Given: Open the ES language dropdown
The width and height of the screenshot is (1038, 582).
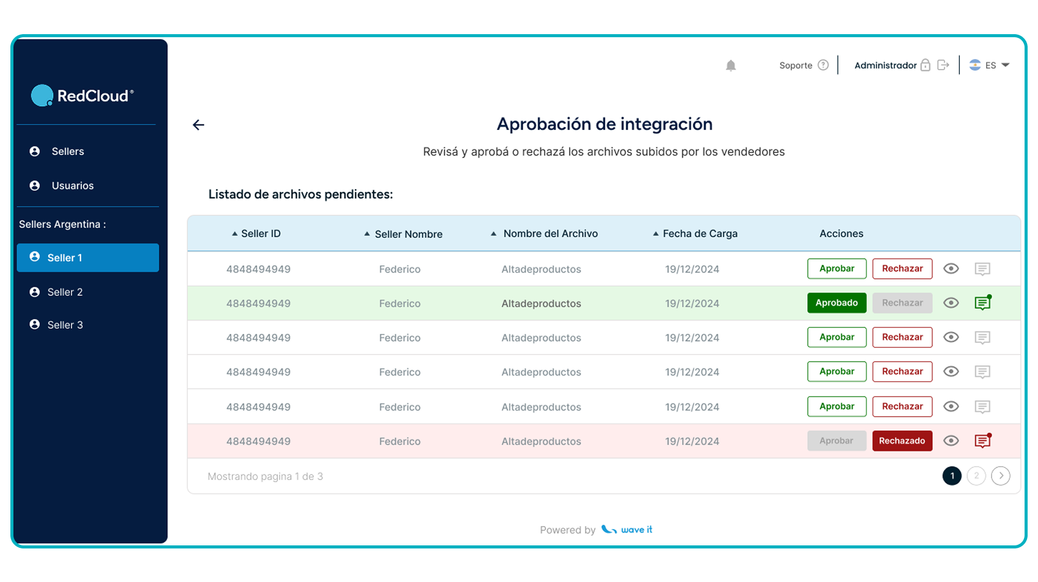Looking at the screenshot, I should [x=990, y=65].
